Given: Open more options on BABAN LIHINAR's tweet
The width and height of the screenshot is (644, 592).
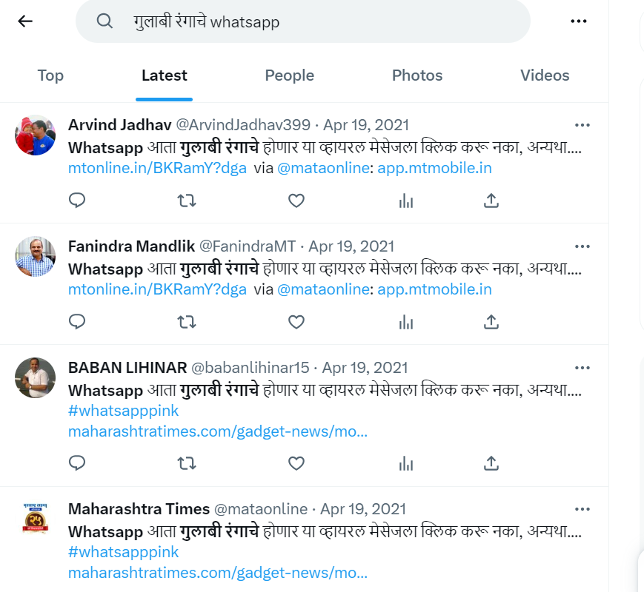Looking at the screenshot, I should coord(582,367).
